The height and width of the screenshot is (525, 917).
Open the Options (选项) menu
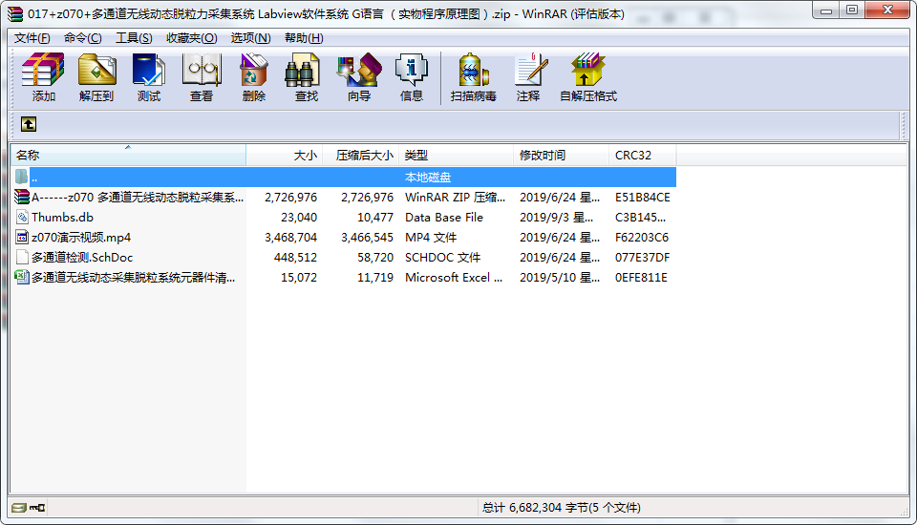(x=250, y=38)
